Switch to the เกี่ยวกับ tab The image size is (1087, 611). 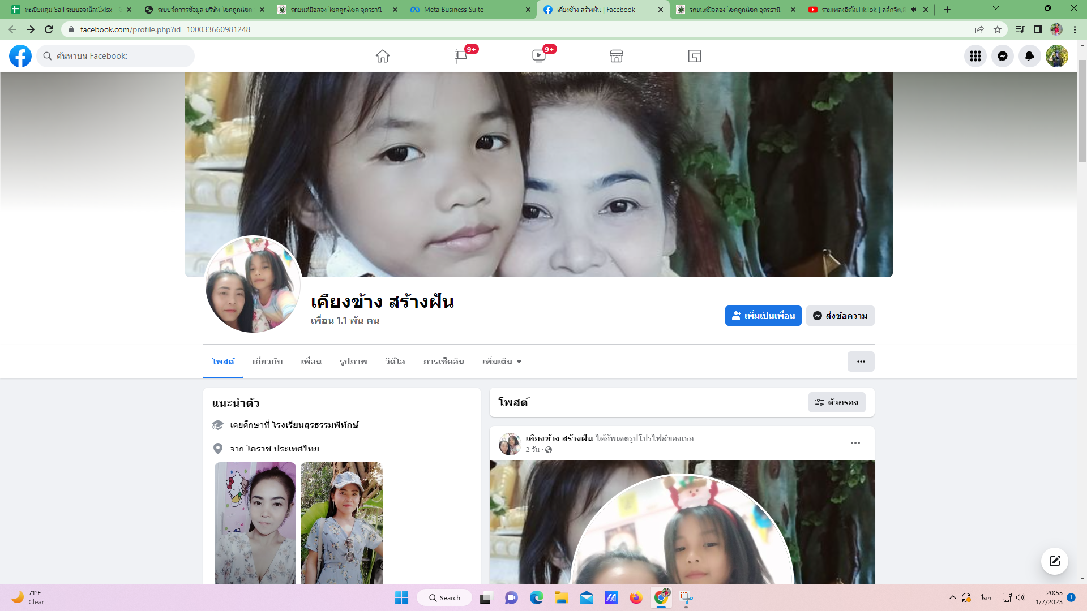pos(267,362)
